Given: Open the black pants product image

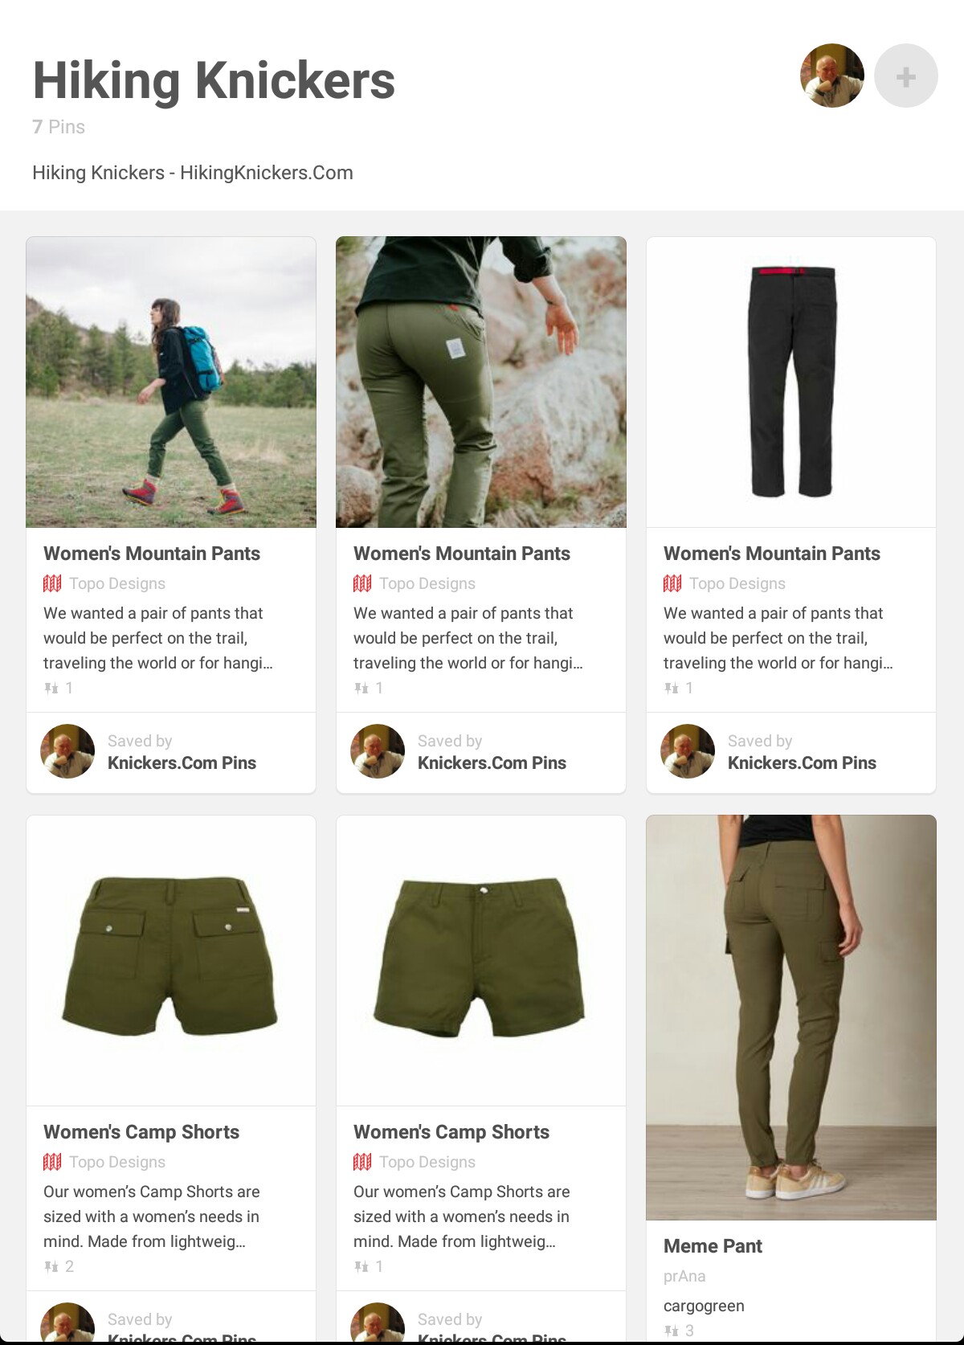Looking at the screenshot, I should pos(791,382).
